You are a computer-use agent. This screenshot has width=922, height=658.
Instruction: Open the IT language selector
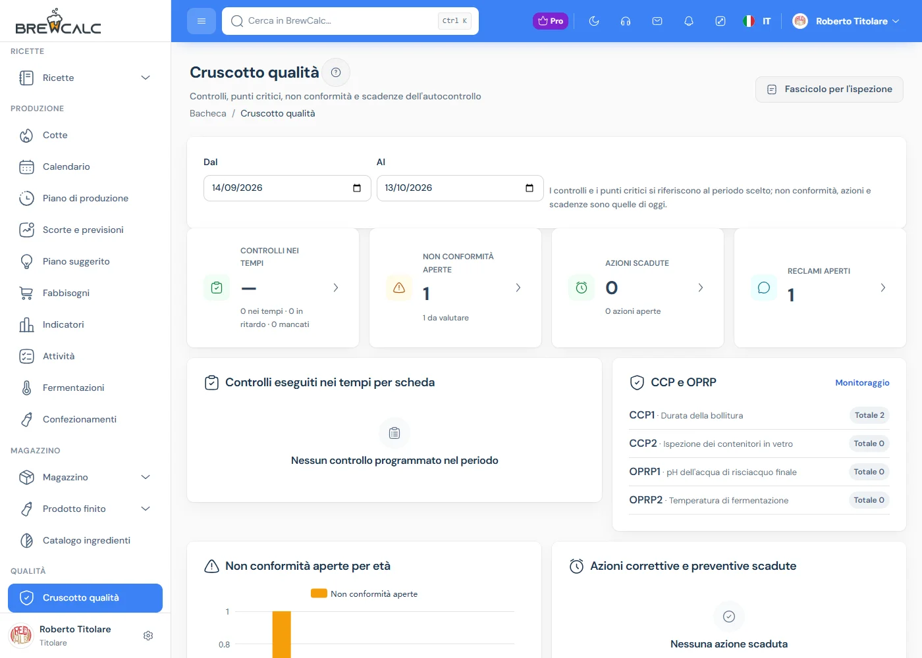tap(757, 21)
